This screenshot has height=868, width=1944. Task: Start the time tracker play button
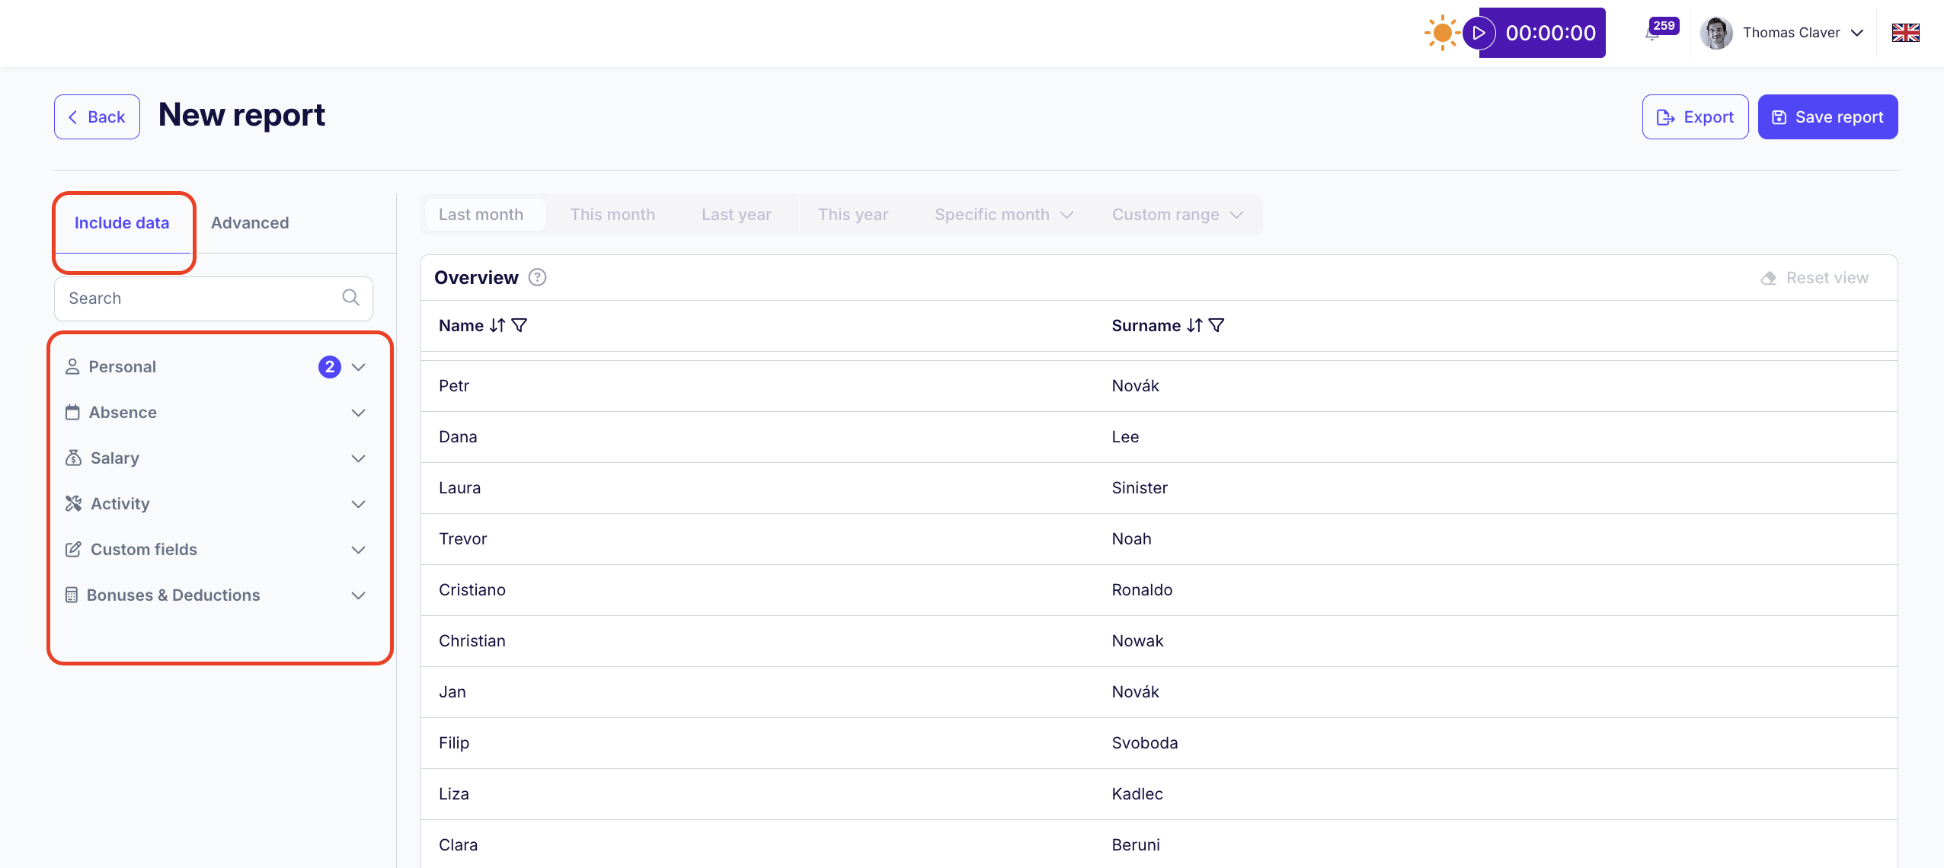1479,33
